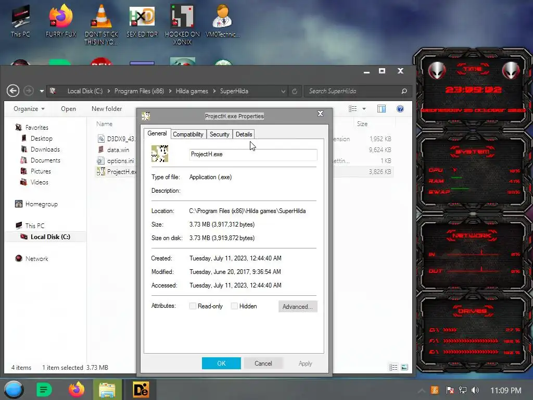
Task: Expand address bar history dropdown
Action: 283,91
